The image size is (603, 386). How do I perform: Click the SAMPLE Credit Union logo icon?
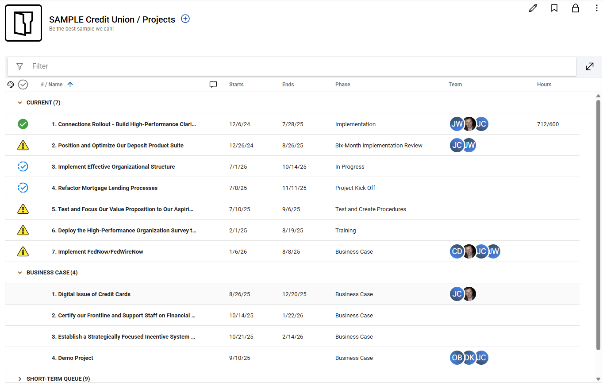tap(23, 23)
